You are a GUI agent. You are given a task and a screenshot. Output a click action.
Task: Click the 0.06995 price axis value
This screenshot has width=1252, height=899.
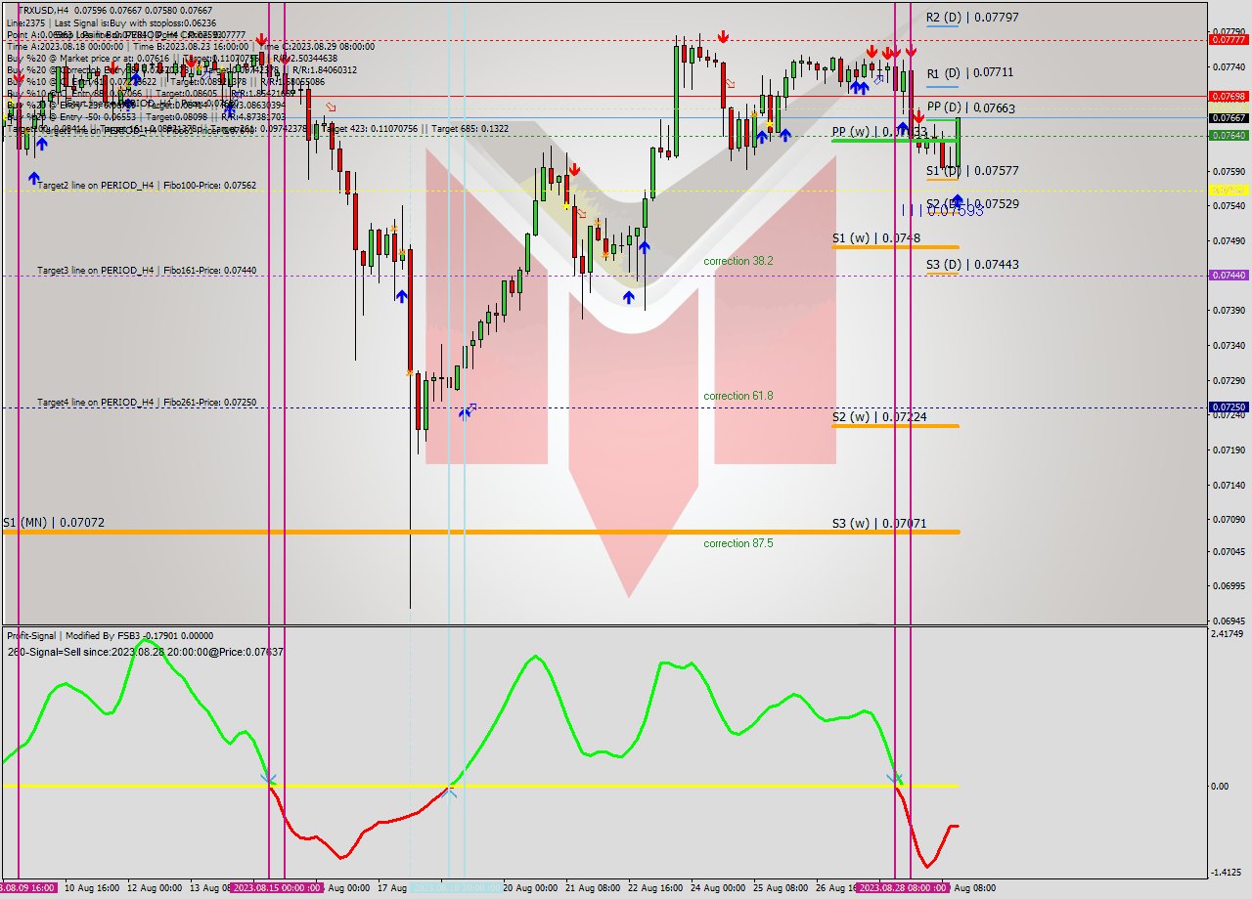(1229, 586)
